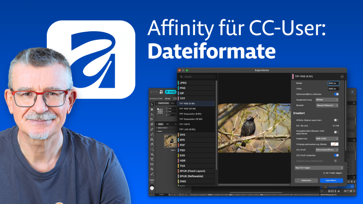Choose TIFF RGB (16 Bit) preset
Screen dimensions: 363x204
[x=188, y=108]
